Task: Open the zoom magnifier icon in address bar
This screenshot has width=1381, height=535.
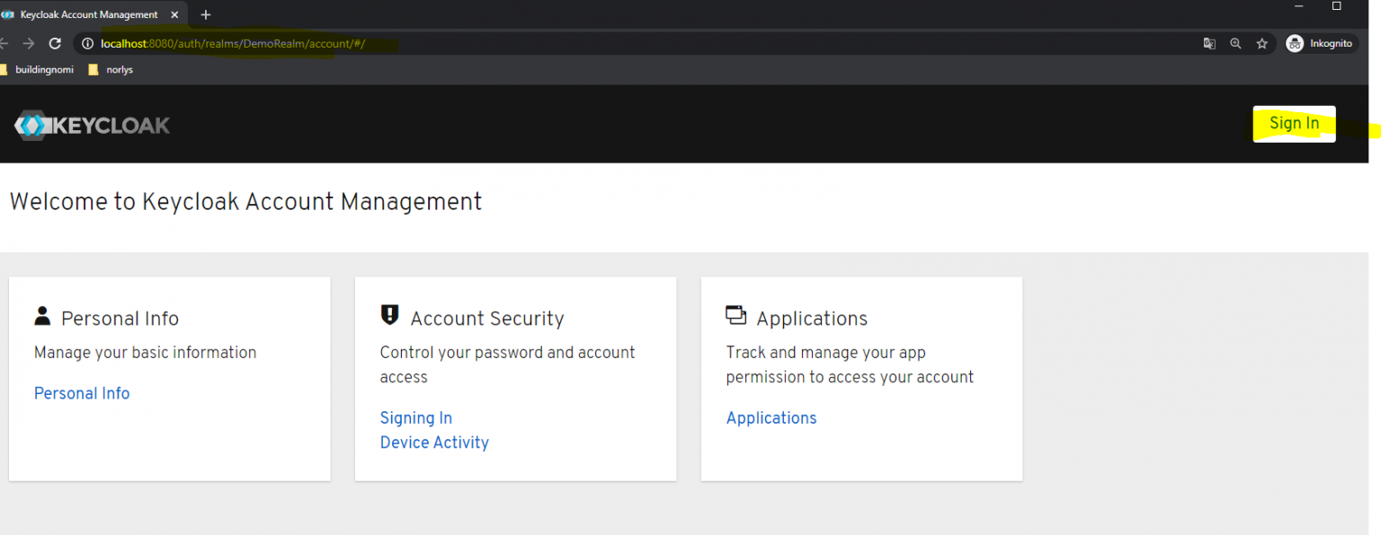Action: click(x=1235, y=43)
